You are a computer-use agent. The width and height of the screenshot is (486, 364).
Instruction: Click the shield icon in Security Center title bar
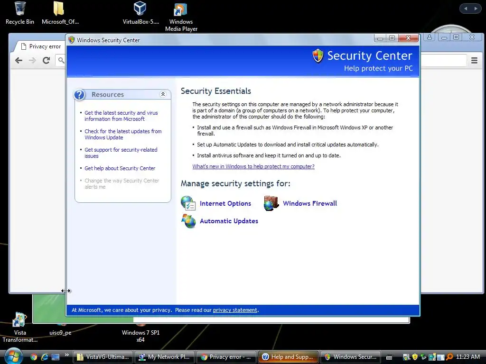pyautogui.click(x=72, y=40)
